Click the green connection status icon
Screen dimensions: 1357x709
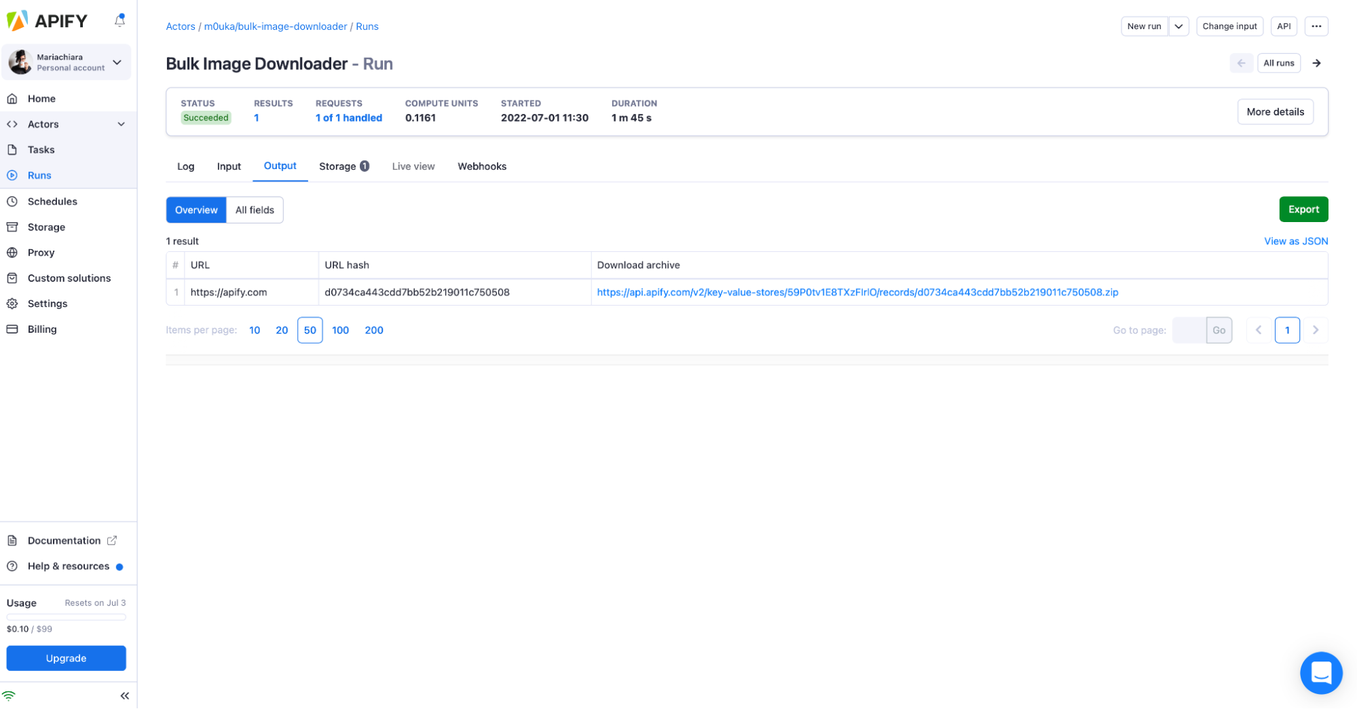tap(9, 695)
